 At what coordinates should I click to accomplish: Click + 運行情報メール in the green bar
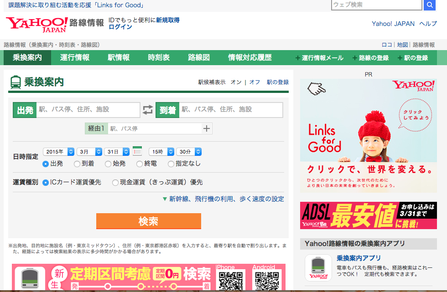coord(319,58)
